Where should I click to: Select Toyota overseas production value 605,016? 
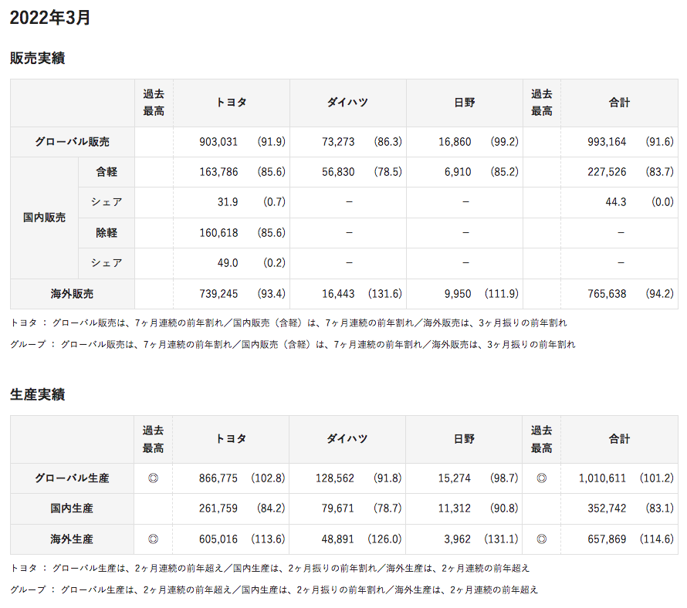coord(218,539)
